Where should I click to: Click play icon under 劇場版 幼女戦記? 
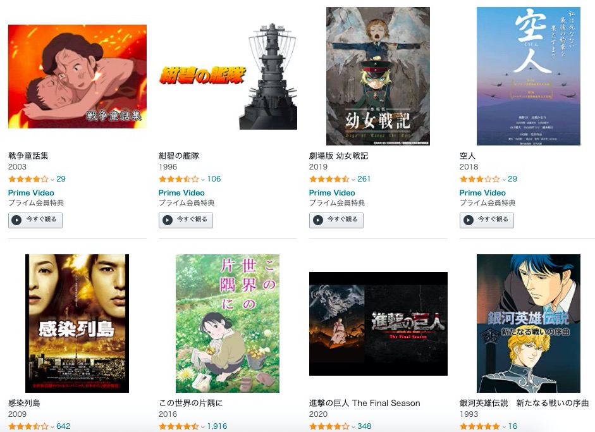318,220
